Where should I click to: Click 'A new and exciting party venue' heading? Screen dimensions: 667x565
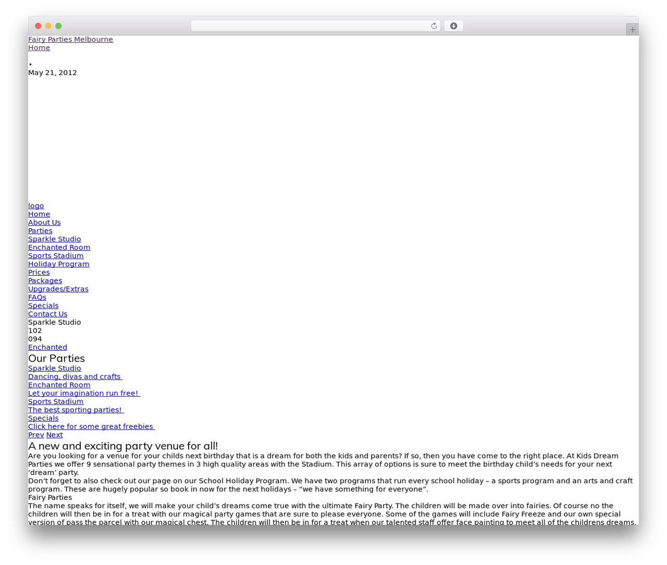tap(123, 446)
